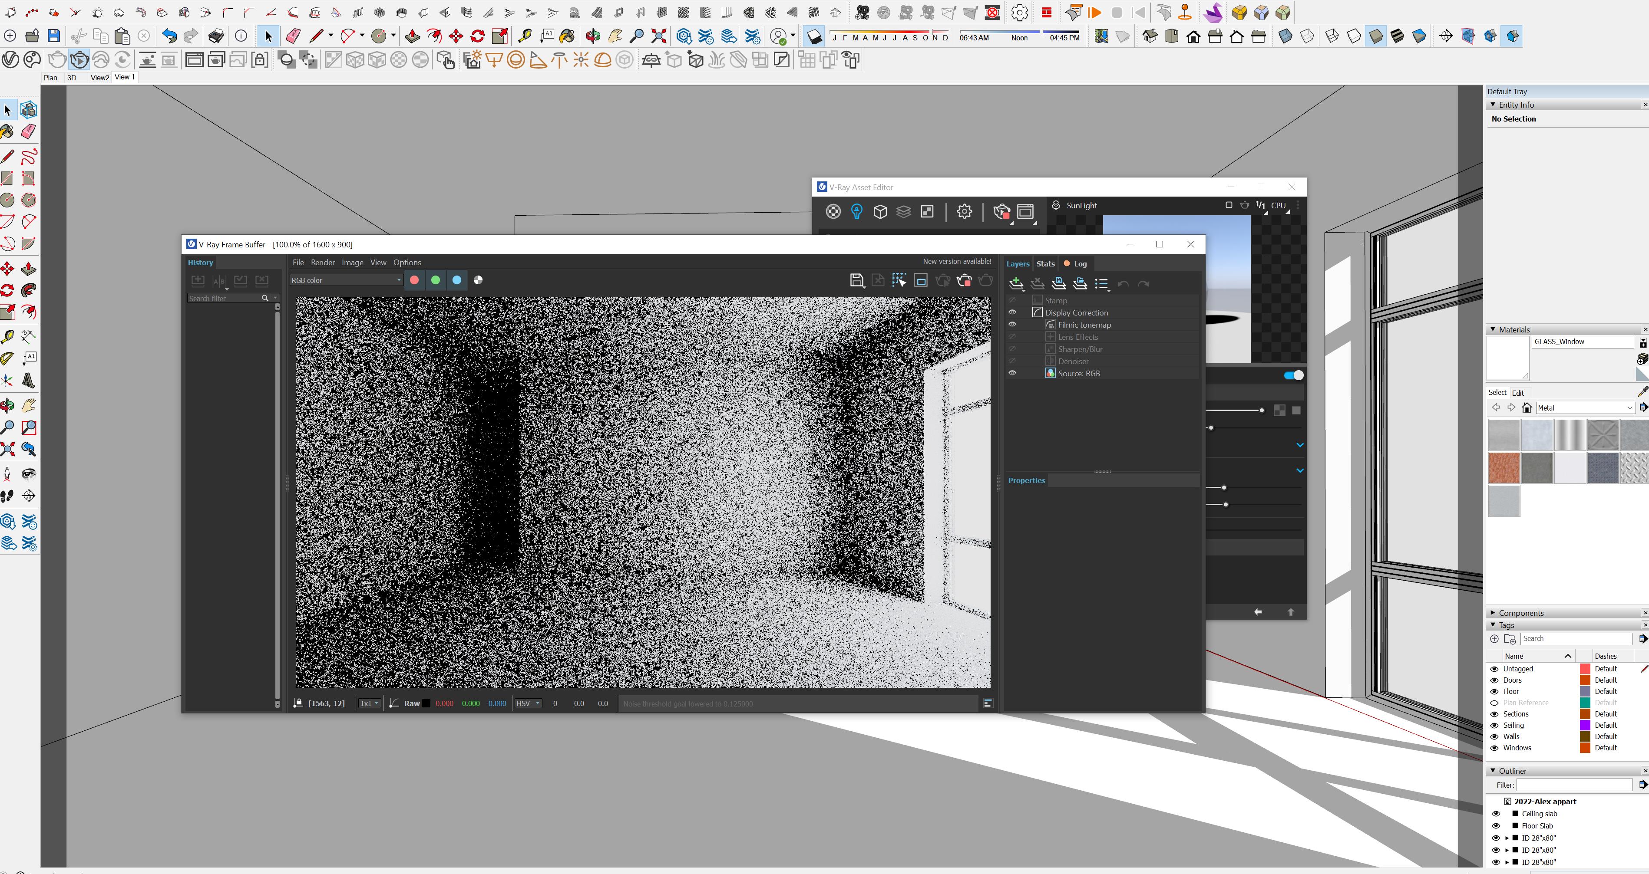Show the Plan Reference tag
This screenshot has width=1649, height=874.
tap(1494, 703)
